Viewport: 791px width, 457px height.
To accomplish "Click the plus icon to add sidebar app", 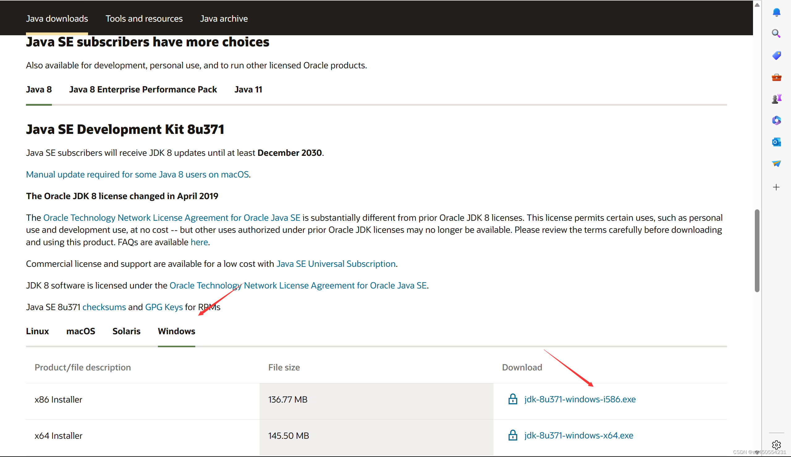I will pyautogui.click(x=776, y=187).
